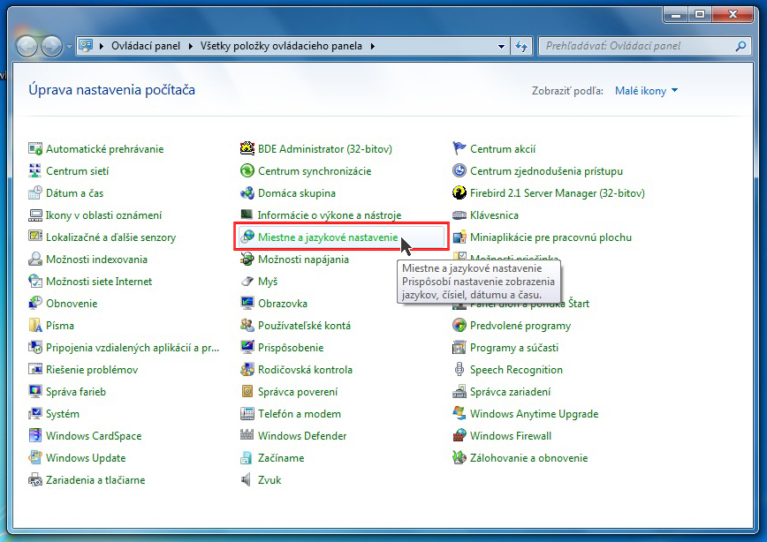Open the Malé ikony view dropdown

[x=646, y=90]
